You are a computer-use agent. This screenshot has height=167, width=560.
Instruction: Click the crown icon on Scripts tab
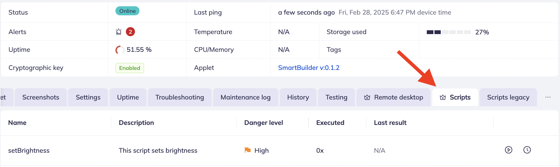coord(443,97)
